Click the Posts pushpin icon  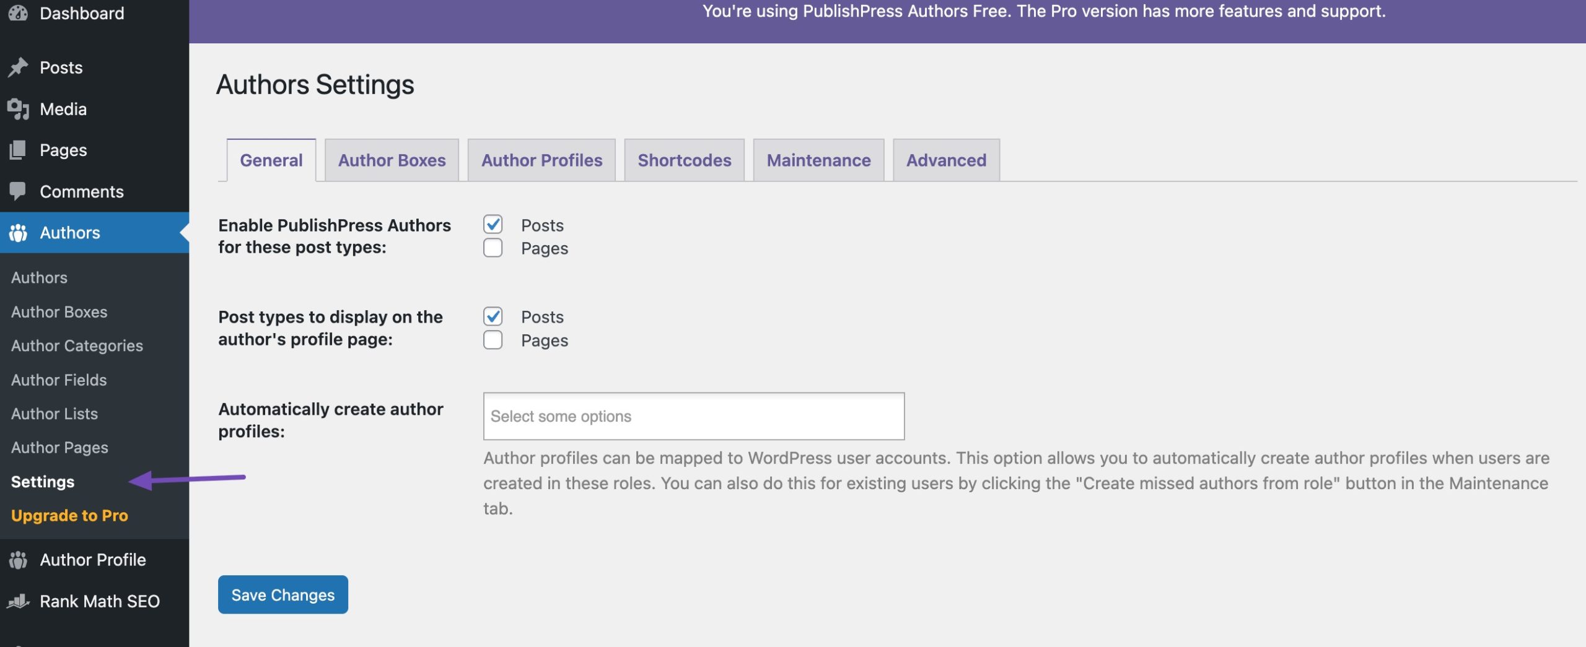pyautogui.click(x=18, y=67)
